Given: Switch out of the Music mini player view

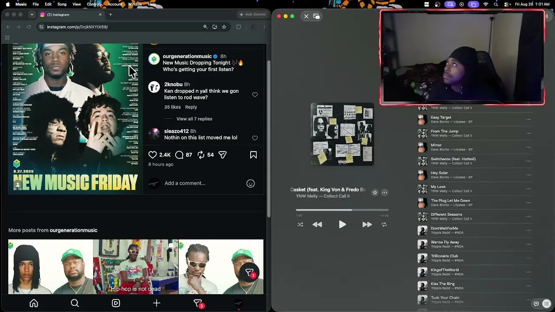Looking at the screenshot, I should (x=317, y=16).
